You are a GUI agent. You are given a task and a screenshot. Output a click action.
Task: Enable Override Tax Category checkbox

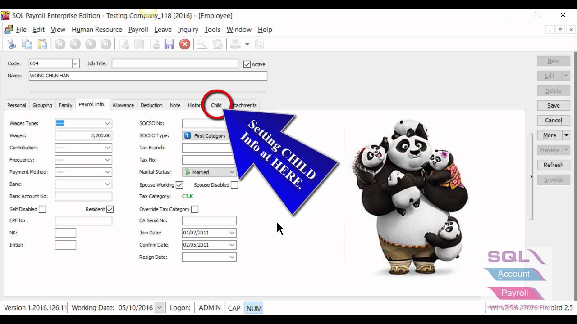[x=195, y=209]
